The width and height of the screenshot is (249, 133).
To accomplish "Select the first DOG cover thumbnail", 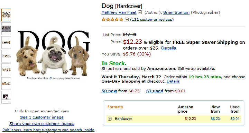I will [6, 15].
